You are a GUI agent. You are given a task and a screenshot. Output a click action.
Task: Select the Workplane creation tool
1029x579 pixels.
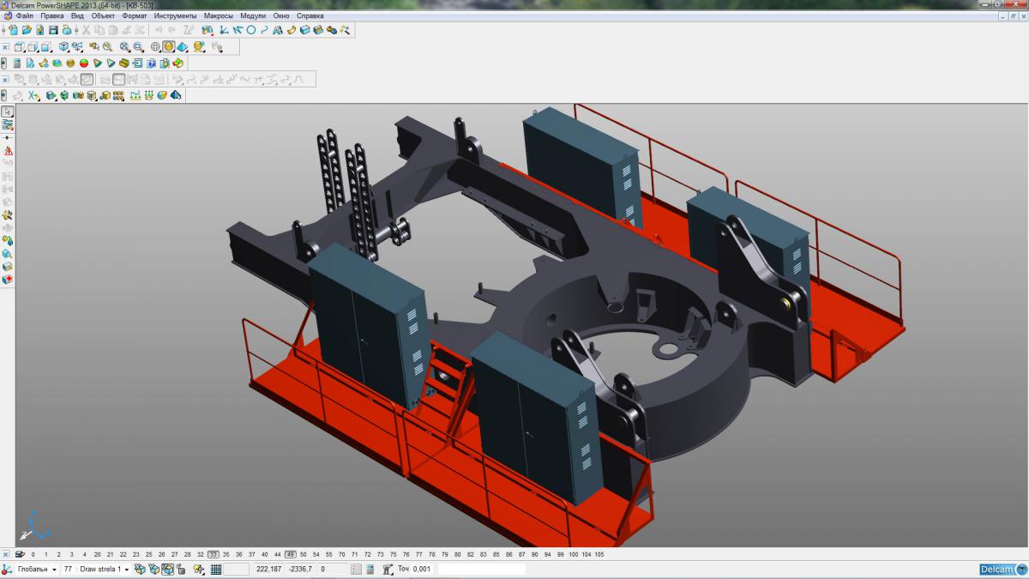pos(223,29)
